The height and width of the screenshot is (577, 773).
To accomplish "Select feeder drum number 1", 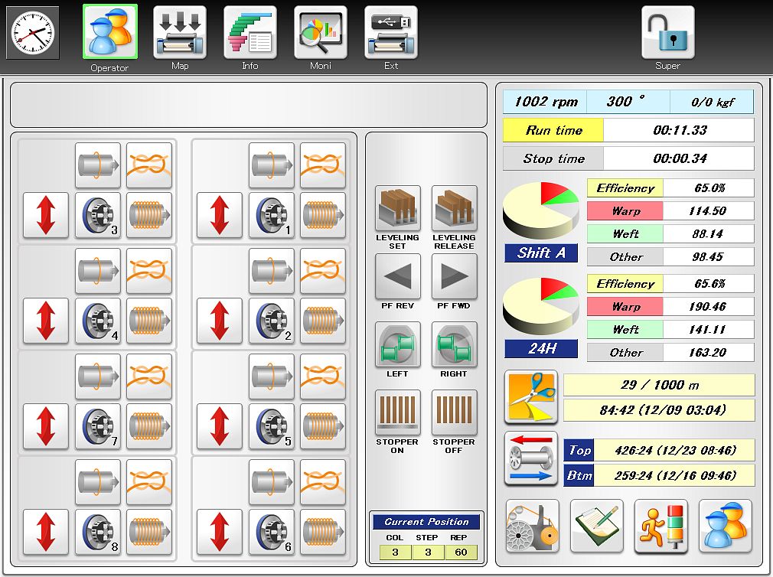I will (x=271, y=215).
